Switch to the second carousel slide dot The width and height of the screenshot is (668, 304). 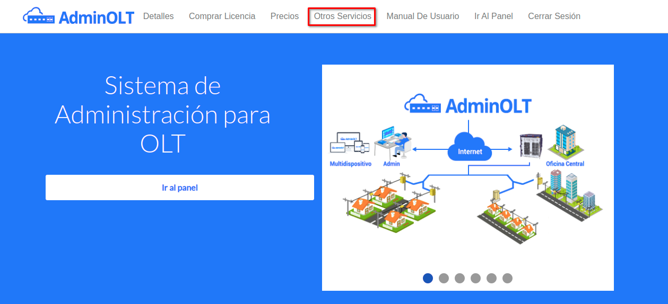444,278
